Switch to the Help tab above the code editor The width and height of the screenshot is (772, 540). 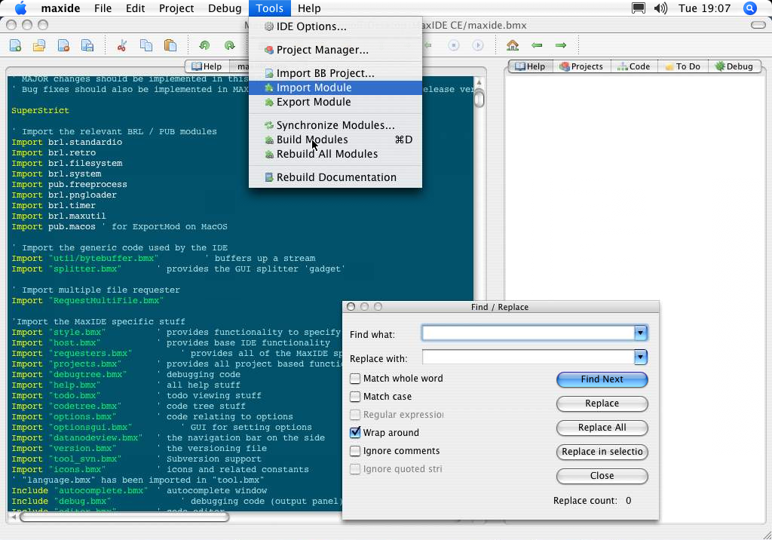(x=207, y=66)
